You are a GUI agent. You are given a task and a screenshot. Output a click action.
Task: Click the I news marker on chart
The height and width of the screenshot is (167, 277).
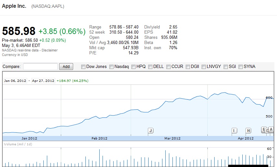(x=234, y=130)
